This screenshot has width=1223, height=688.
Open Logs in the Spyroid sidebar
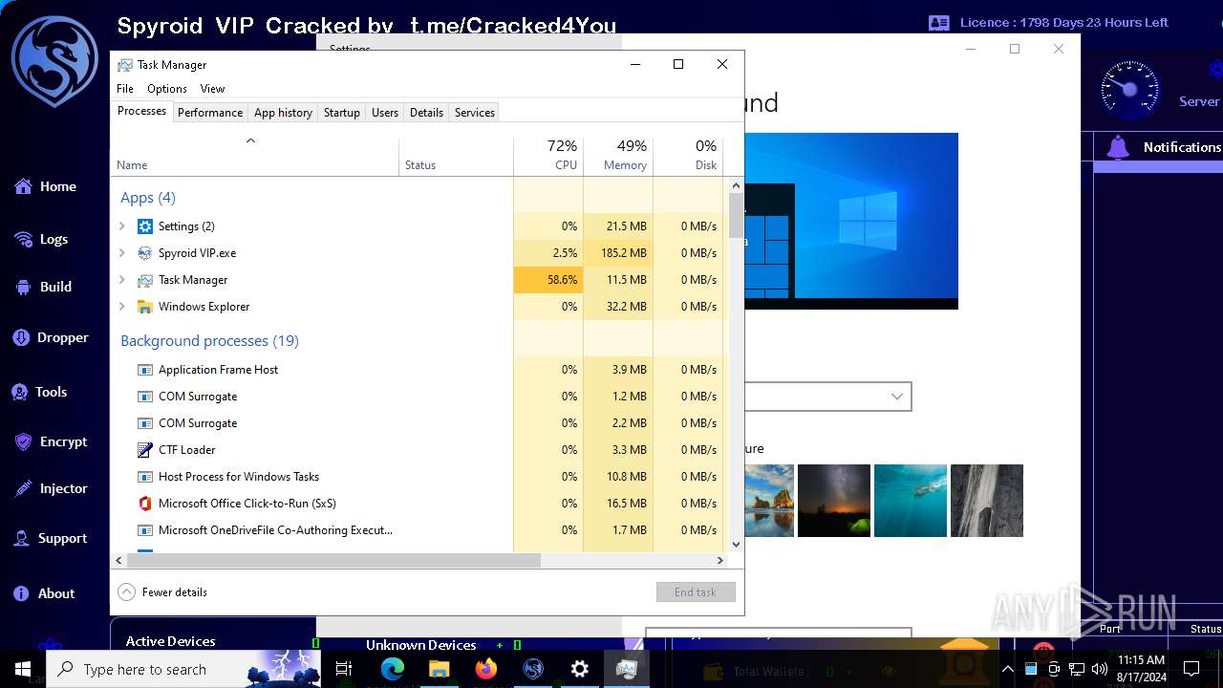pos(41,239)
